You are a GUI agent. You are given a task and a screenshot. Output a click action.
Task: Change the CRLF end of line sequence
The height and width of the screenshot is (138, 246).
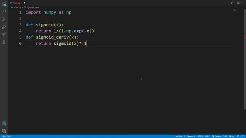tap(207, 136)
